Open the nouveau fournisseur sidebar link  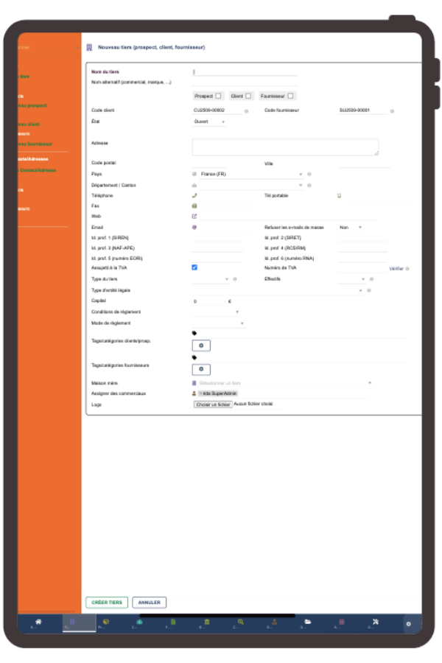point(35,144)
